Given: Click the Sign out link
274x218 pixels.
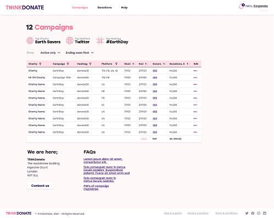Looking at the screenshot, I should coord(264,10).
